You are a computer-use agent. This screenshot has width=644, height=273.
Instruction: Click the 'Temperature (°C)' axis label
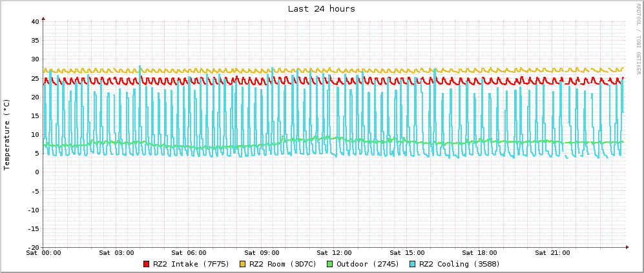pos(6,134)
